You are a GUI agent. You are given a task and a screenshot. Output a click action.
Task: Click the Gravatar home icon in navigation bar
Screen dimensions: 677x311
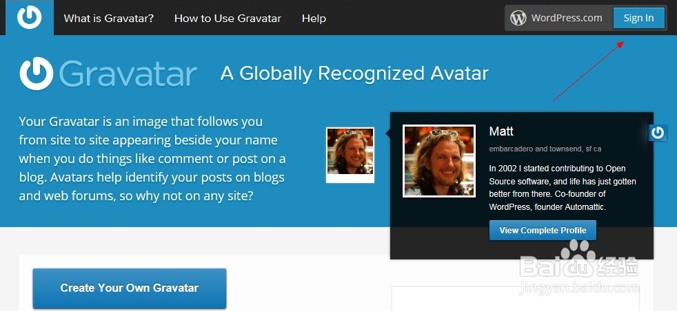pos(30,17)
